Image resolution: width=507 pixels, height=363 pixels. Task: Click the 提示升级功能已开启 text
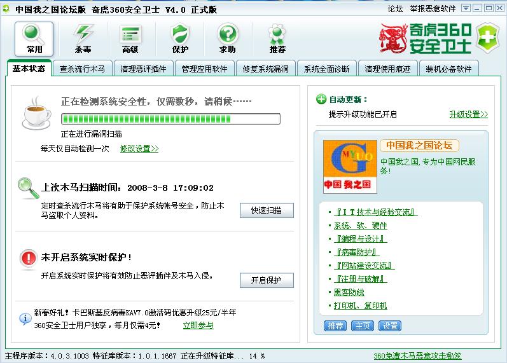(363, 114)
